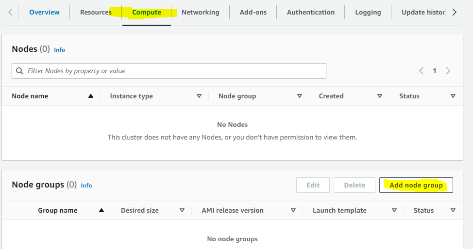Image resolution: width=473 pixels, height=249 pixels.
Task: Sort by Launch template column arrow
Action: click(394, 210)
